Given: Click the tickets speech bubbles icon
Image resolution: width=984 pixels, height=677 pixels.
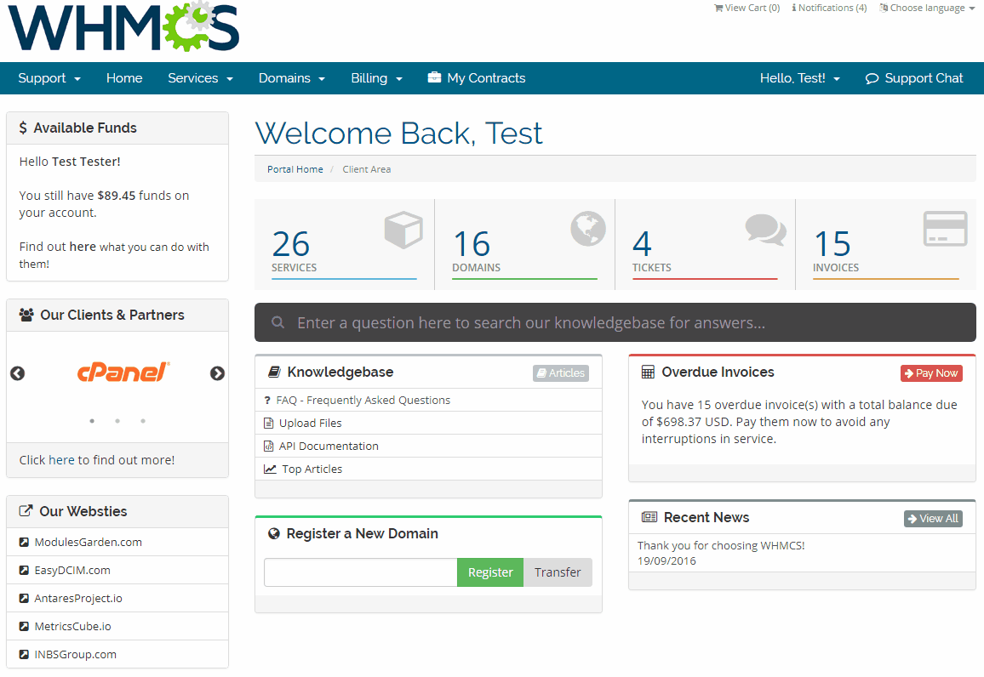Looking at the screenshot, I should coord(765,230).
